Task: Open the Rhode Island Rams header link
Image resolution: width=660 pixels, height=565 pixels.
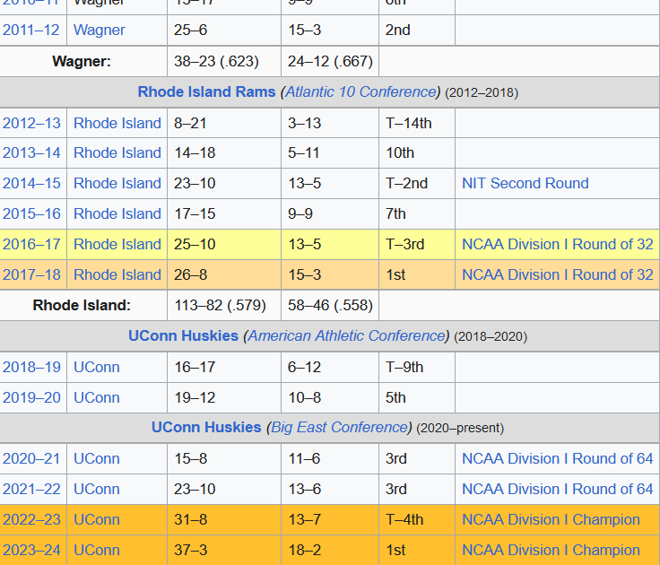Action: click(206, 91)
